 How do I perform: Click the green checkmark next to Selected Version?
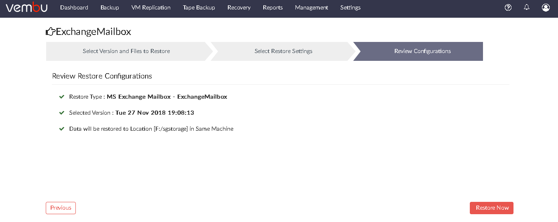click(x=62, y=113)
